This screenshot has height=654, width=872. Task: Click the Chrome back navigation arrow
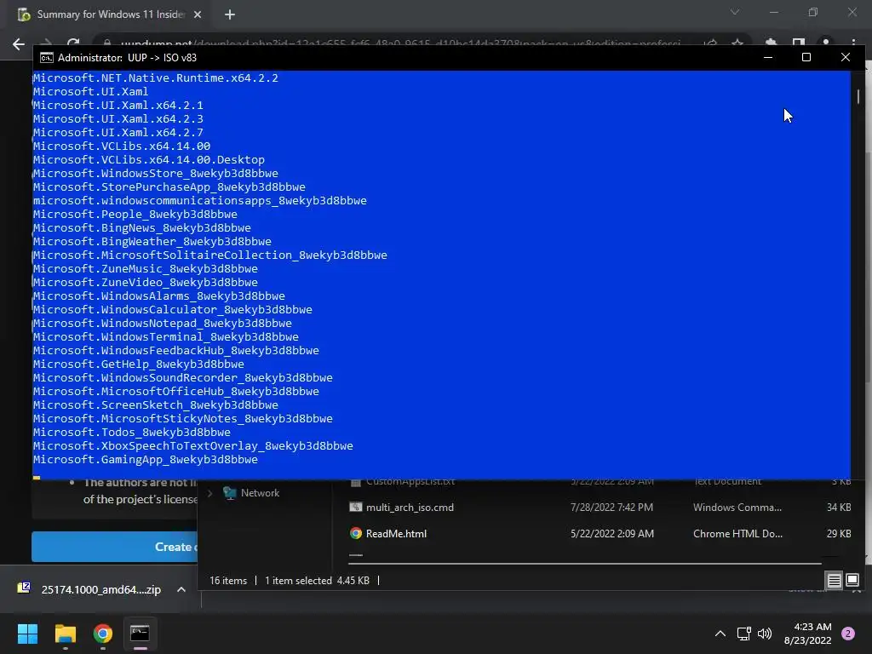coord(19,44)
